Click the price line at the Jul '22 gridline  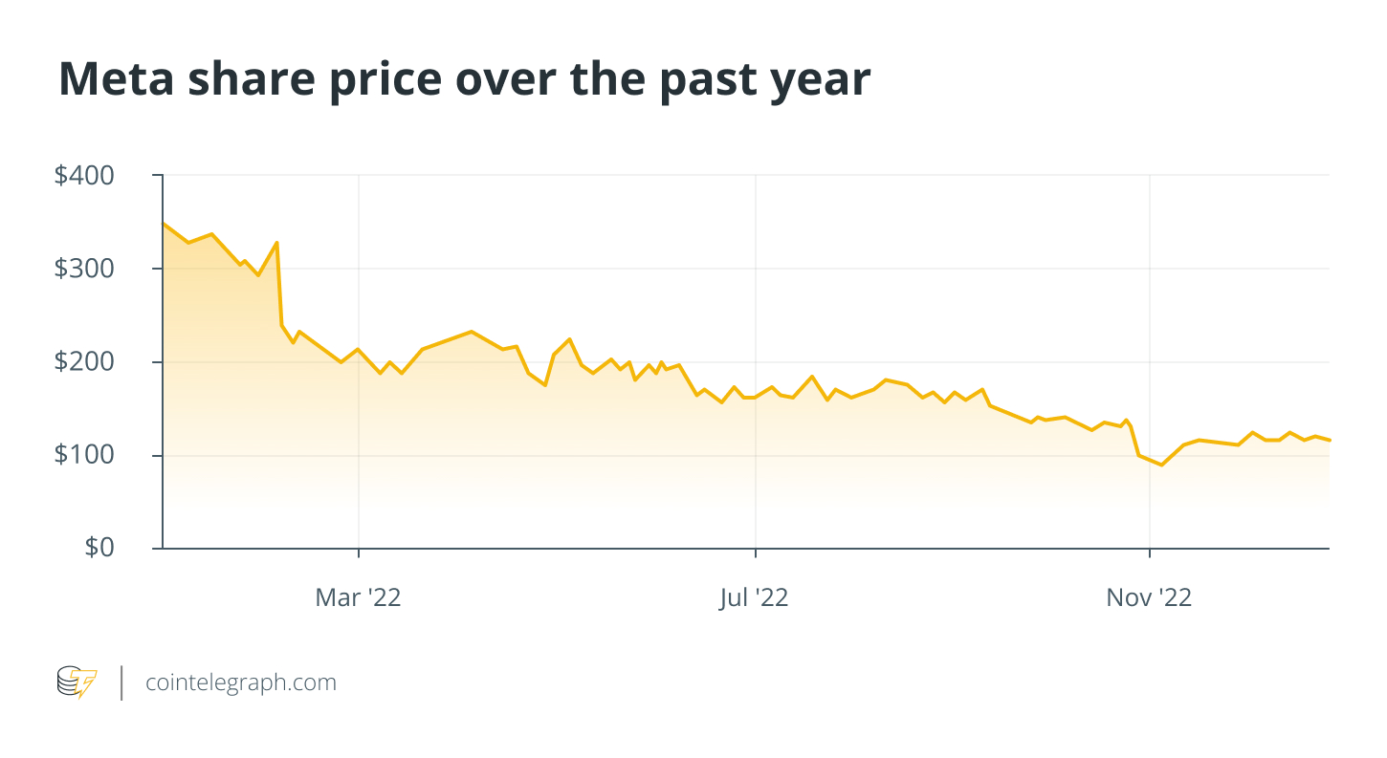tap(756, 397)
